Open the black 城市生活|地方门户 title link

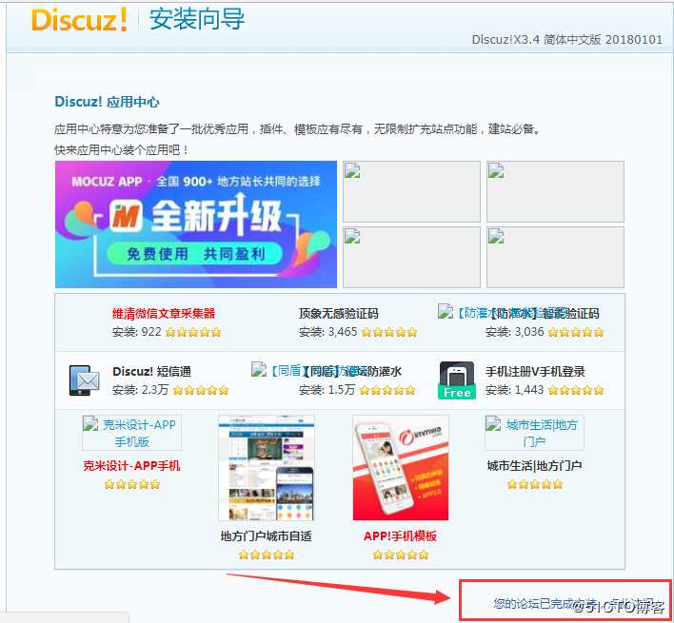click(534, 466)
